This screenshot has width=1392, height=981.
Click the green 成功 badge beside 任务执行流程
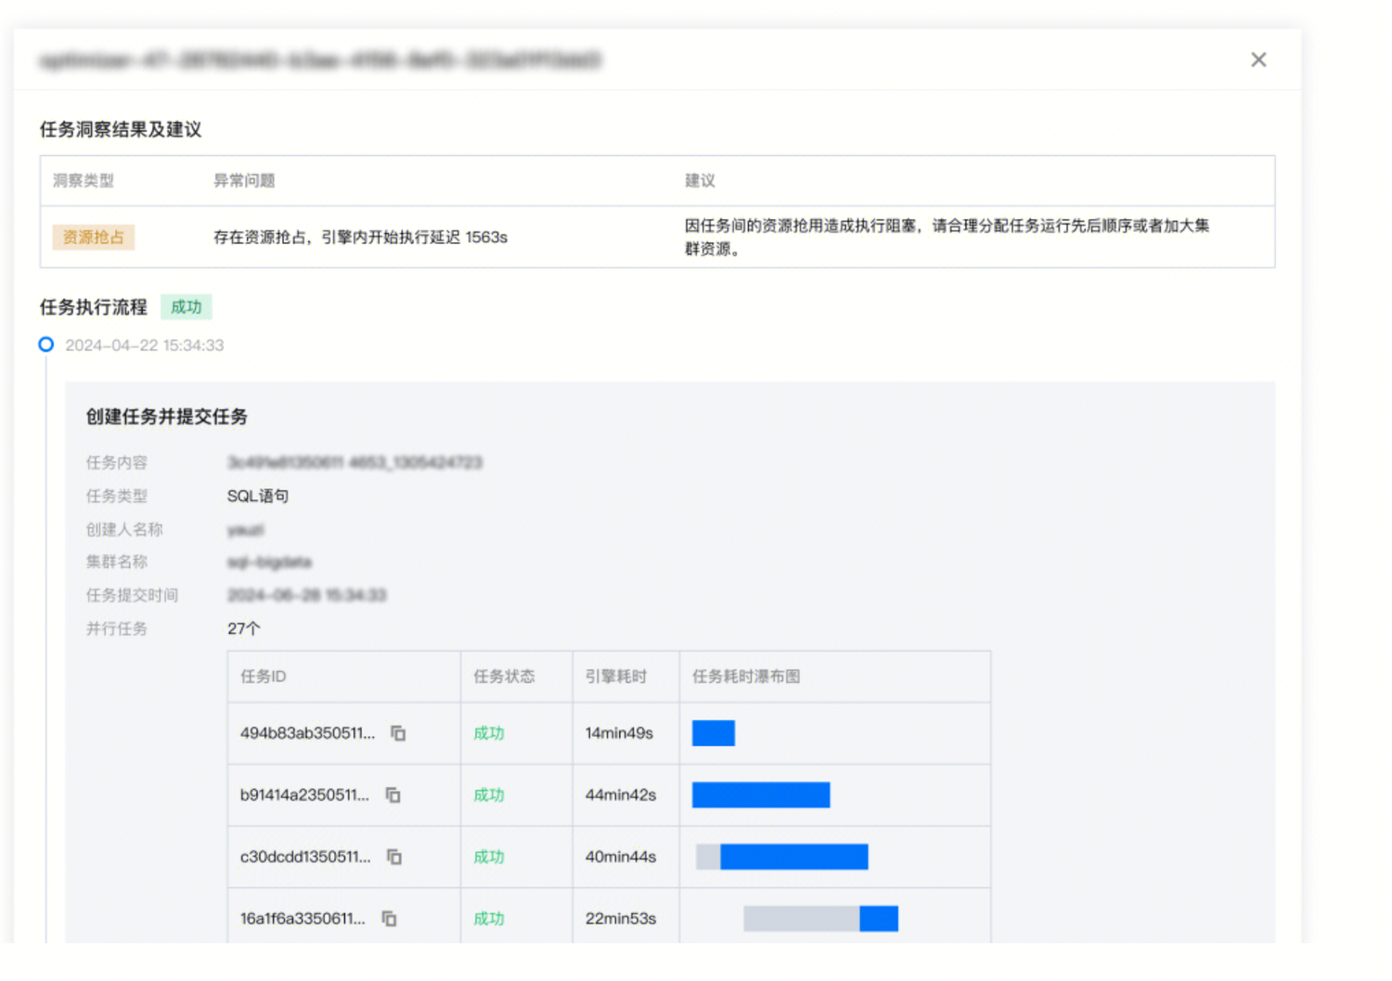(186, 307)
